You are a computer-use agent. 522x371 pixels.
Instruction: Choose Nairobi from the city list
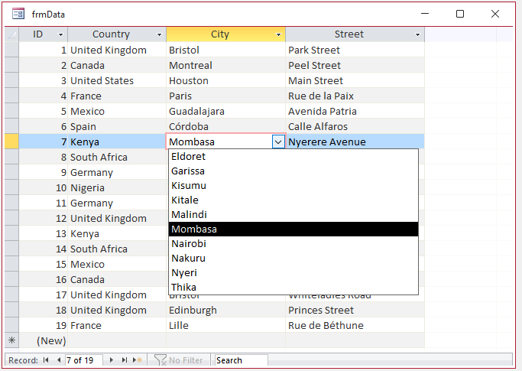tap(293, 244)
